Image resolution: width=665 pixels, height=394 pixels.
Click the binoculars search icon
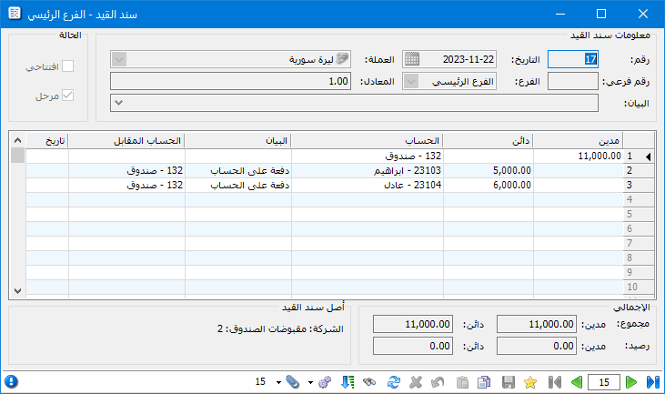pos(370,382)
